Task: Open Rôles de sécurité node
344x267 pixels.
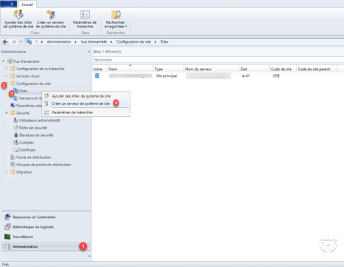Action: (30, 127)
